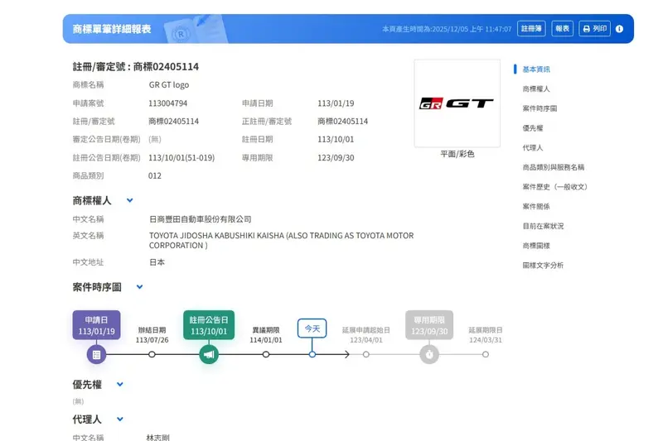Click the 異議期限 timeline circle marker
Viewport: 663px width, 441px height.
pos(266,354)
